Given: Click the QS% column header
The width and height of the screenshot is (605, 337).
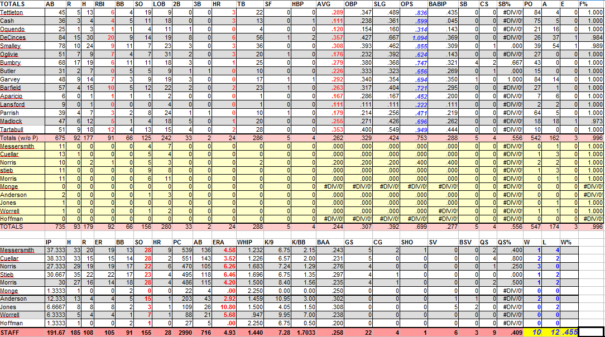Looking at the screenshot, I should [x=510, y=242].
